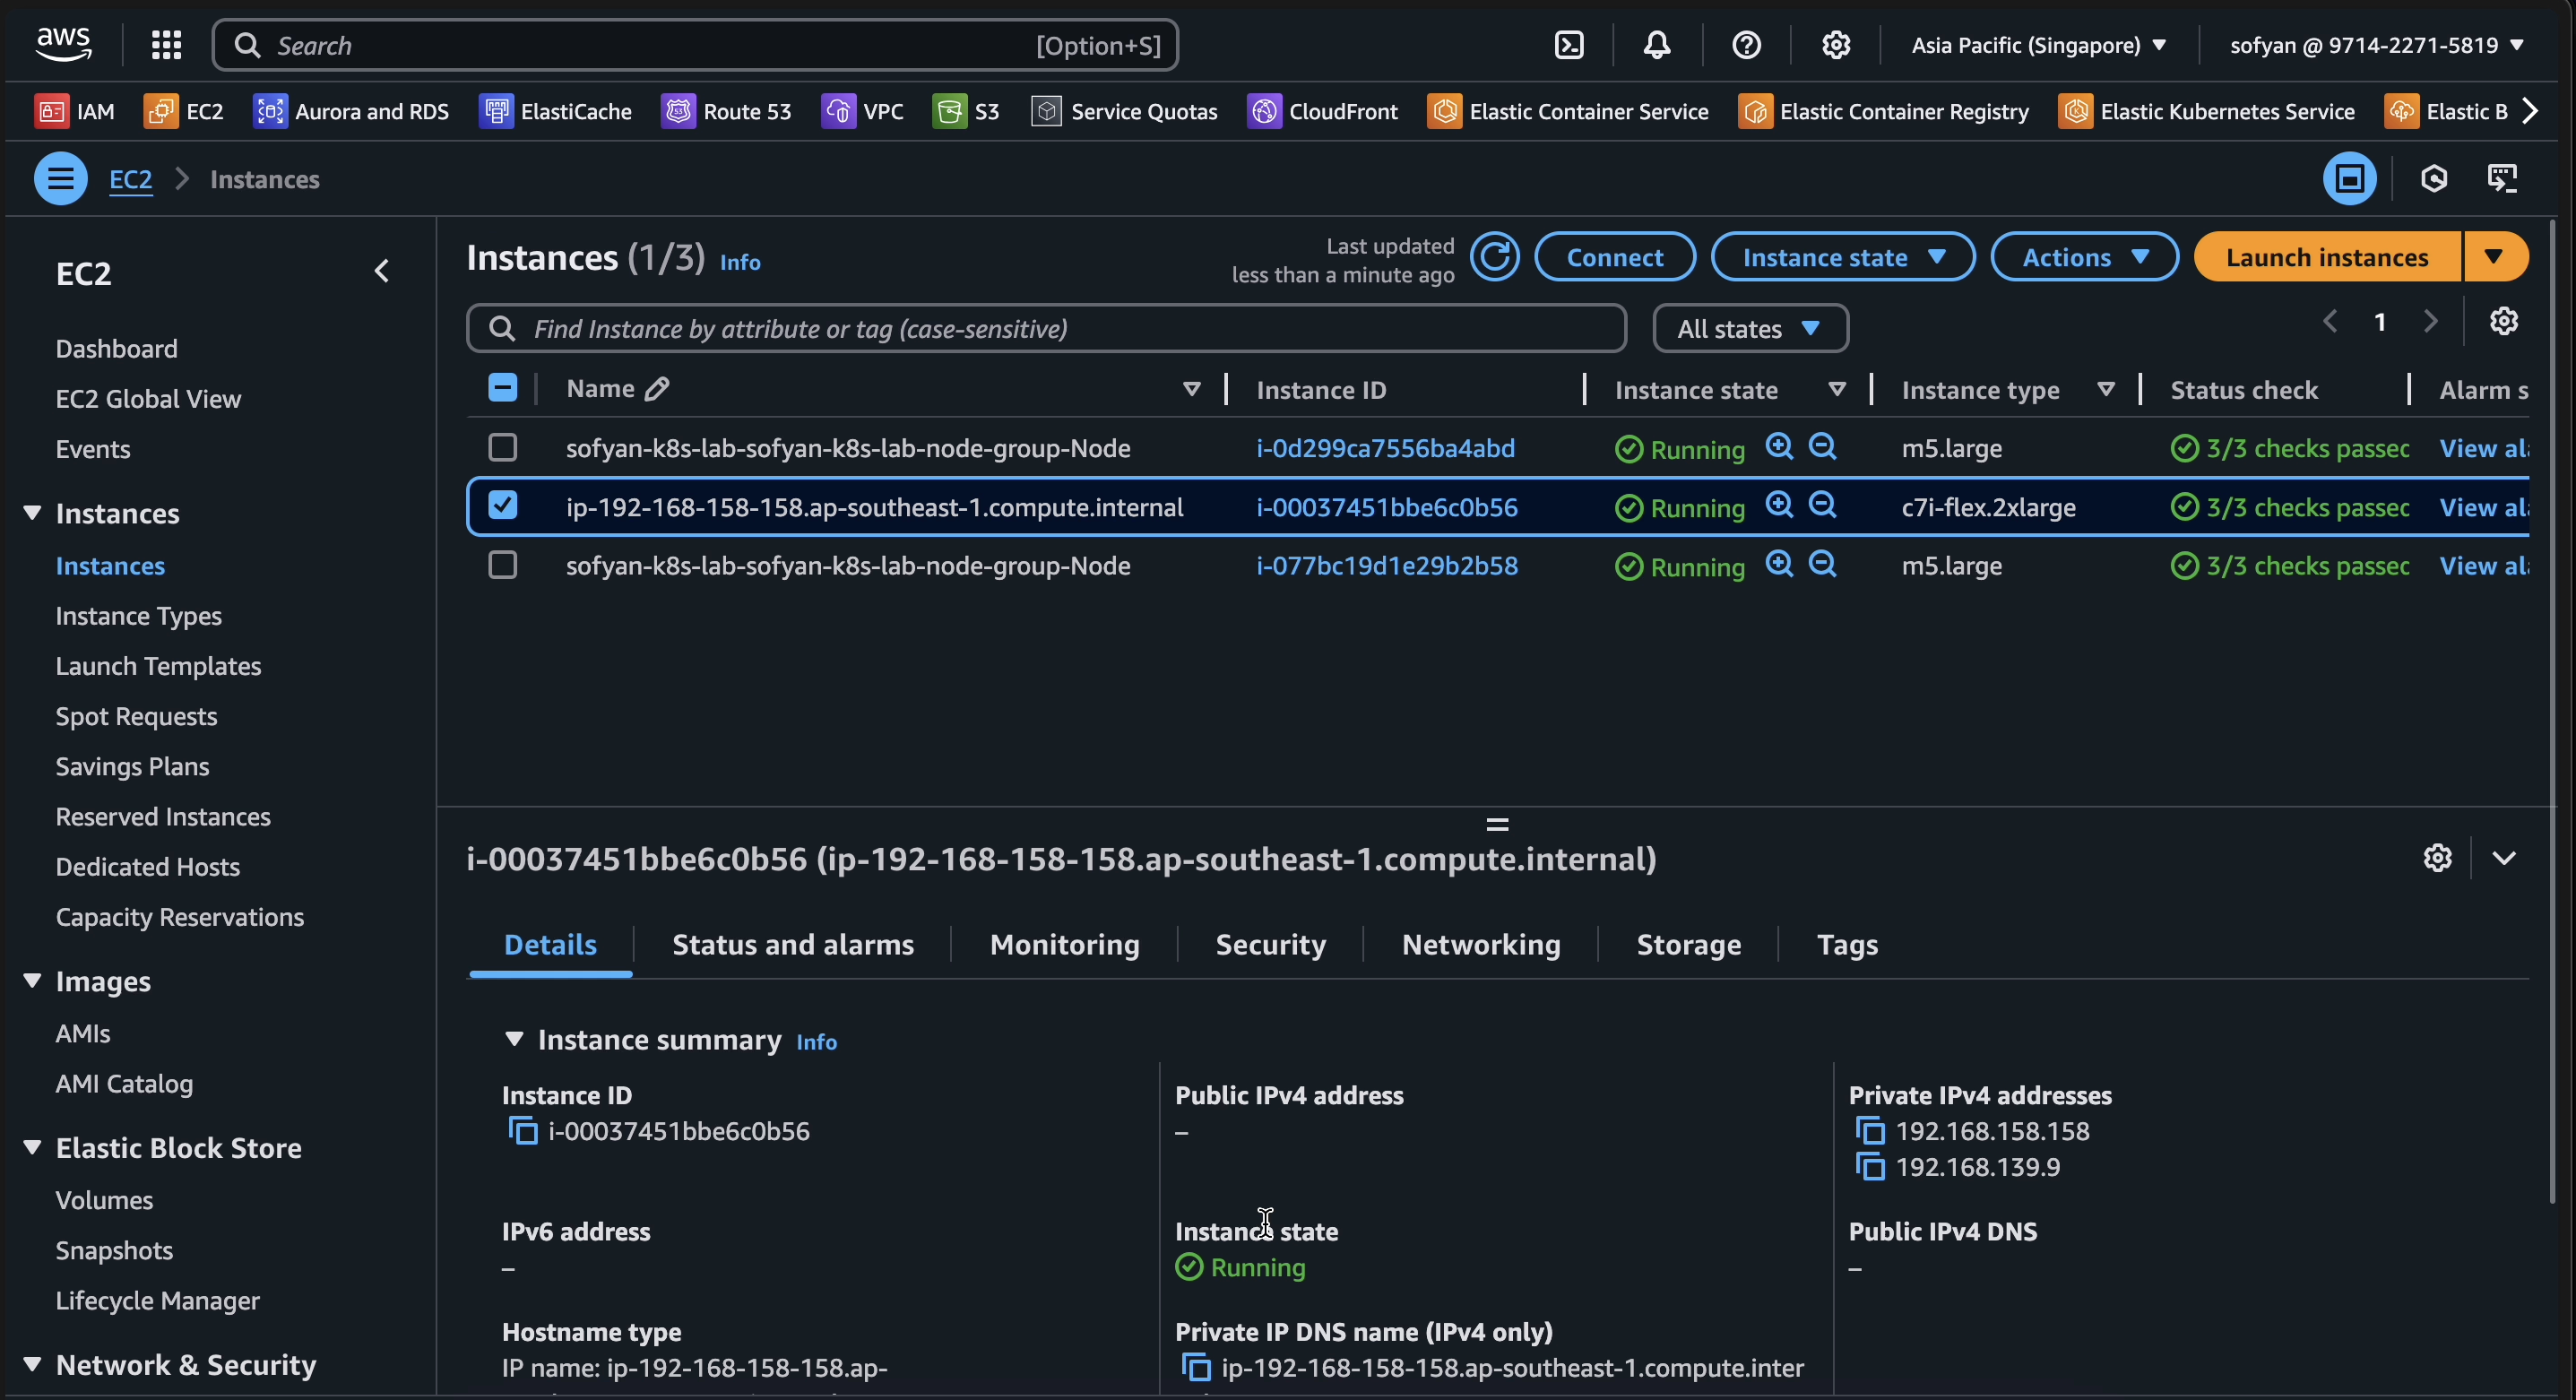Switch to the Tags tab
Image resolution: width=2576 pixels, height=1400 pixels.
tap(1847, 945)
